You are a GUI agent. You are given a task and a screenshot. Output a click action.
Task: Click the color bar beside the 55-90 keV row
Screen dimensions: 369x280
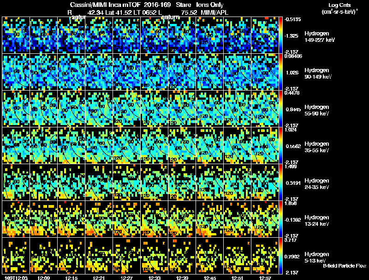280,109
